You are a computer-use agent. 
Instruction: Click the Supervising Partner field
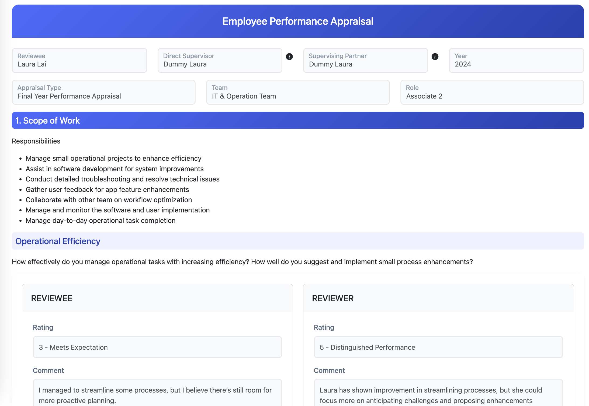(365, 61)
